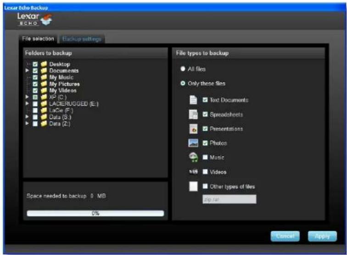
Task: Open the Backup settings tab
Action: pyautogui.click(x=82, y=39)
